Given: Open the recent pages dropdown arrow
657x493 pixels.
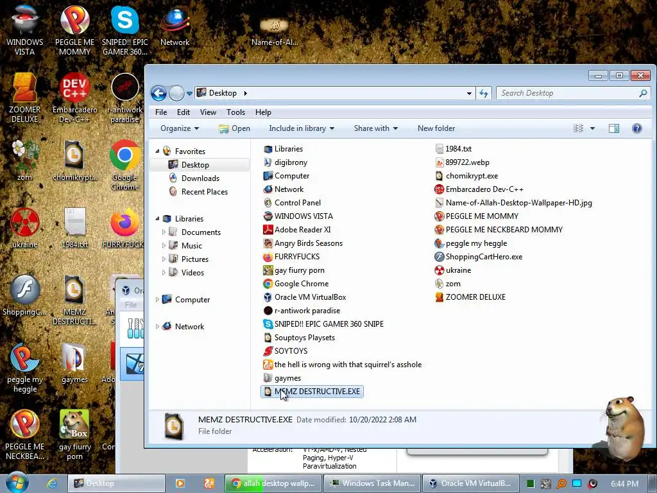Looking at the screenshot, I should point(189,94).
